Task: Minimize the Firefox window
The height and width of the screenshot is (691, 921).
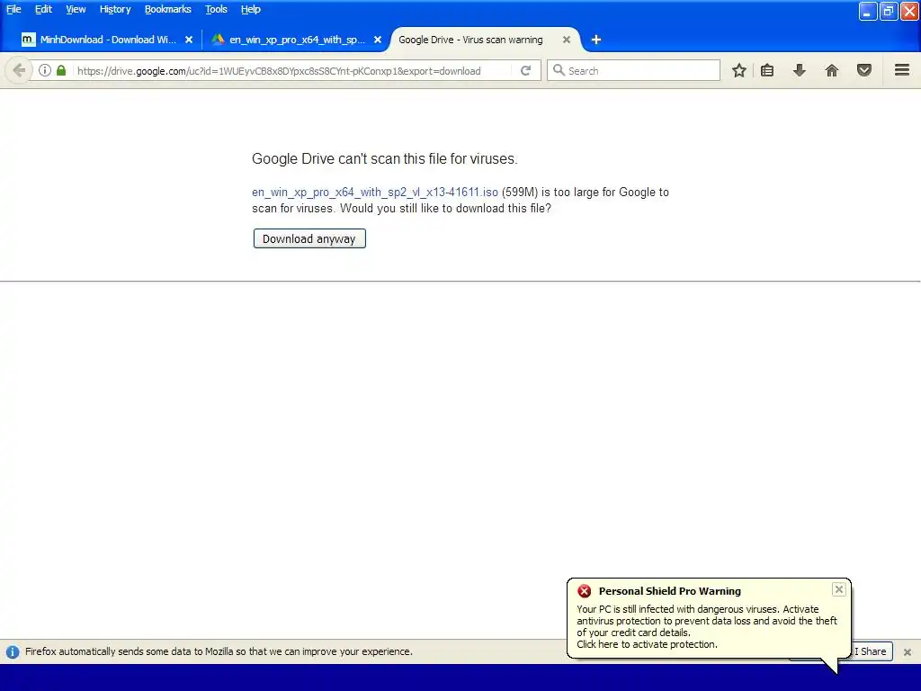Action: coord(868,11)
